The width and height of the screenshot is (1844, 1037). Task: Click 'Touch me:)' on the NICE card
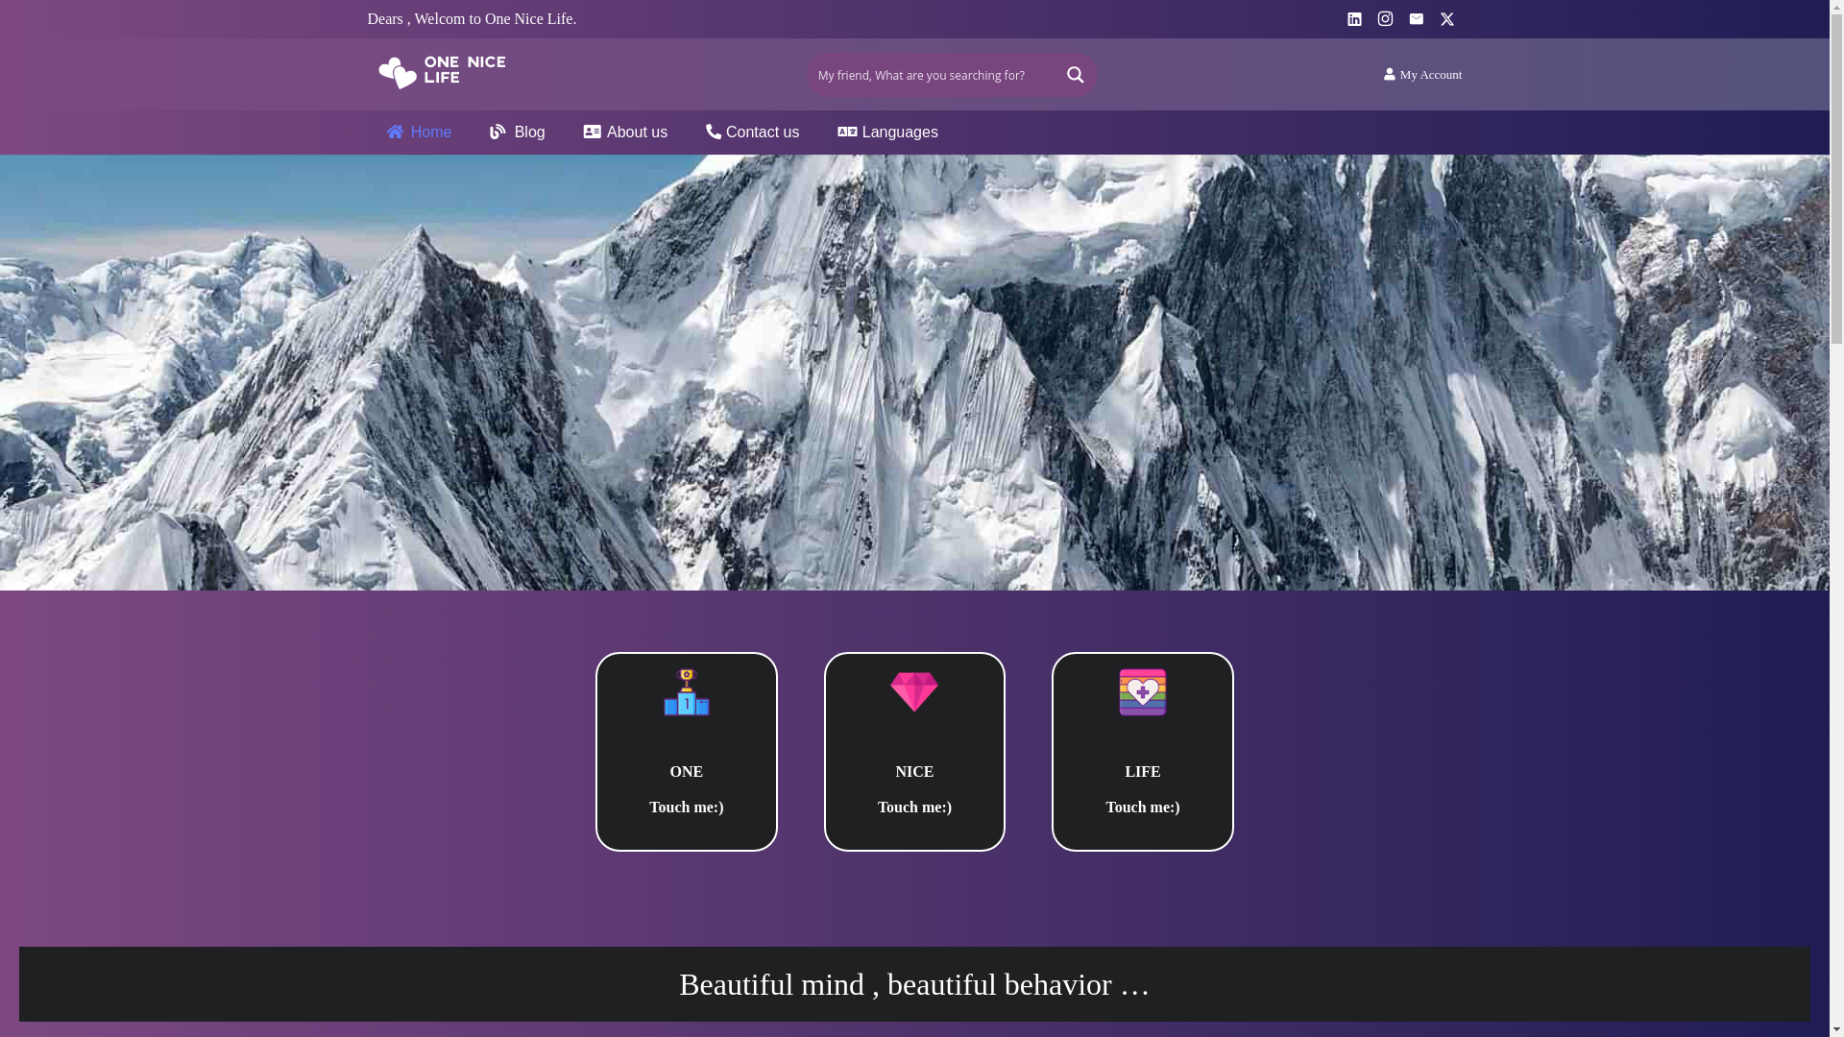(914, 808)
